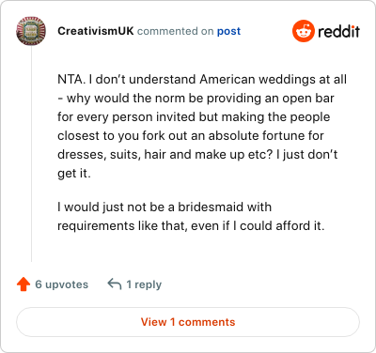Select the "6 upvotes" count text
The height and width of the screenshot is (353, 376).
point(62,284)
